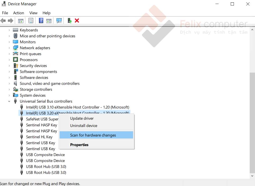Click the Properties toolbar icon
Viewport: 255px width, 186px height.
(31, 21)
